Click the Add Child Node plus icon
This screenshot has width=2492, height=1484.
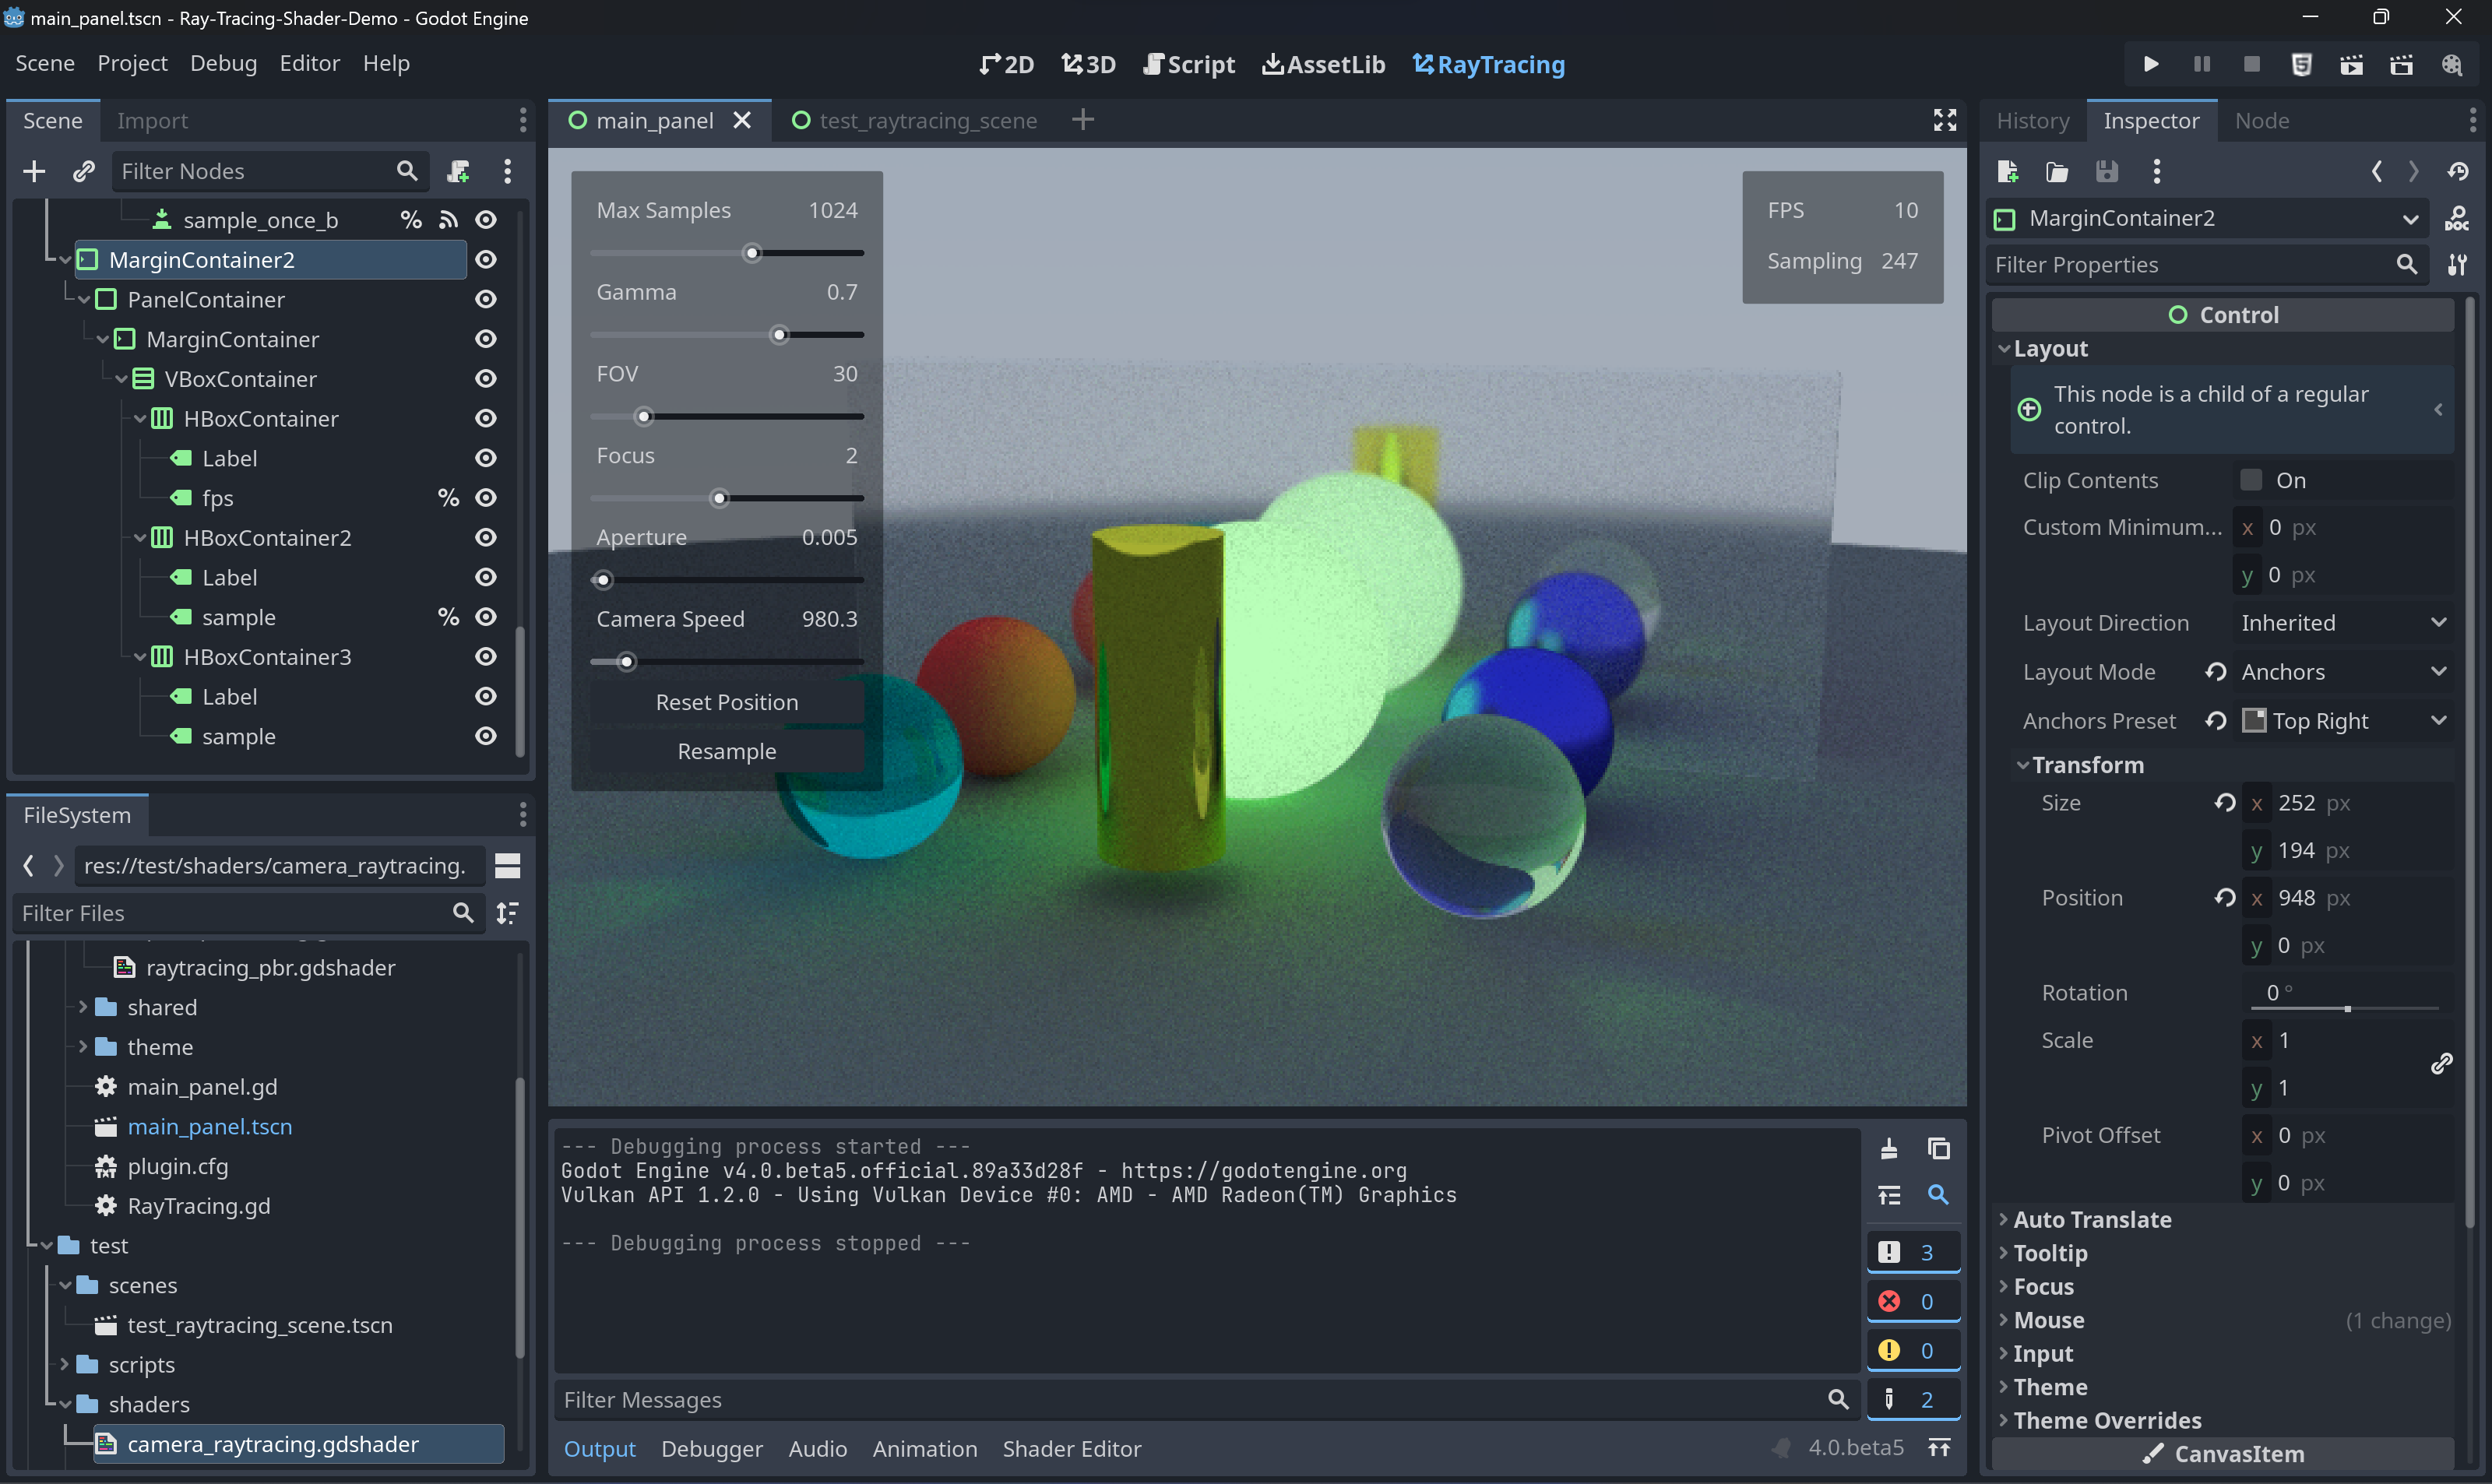(34, 171)
